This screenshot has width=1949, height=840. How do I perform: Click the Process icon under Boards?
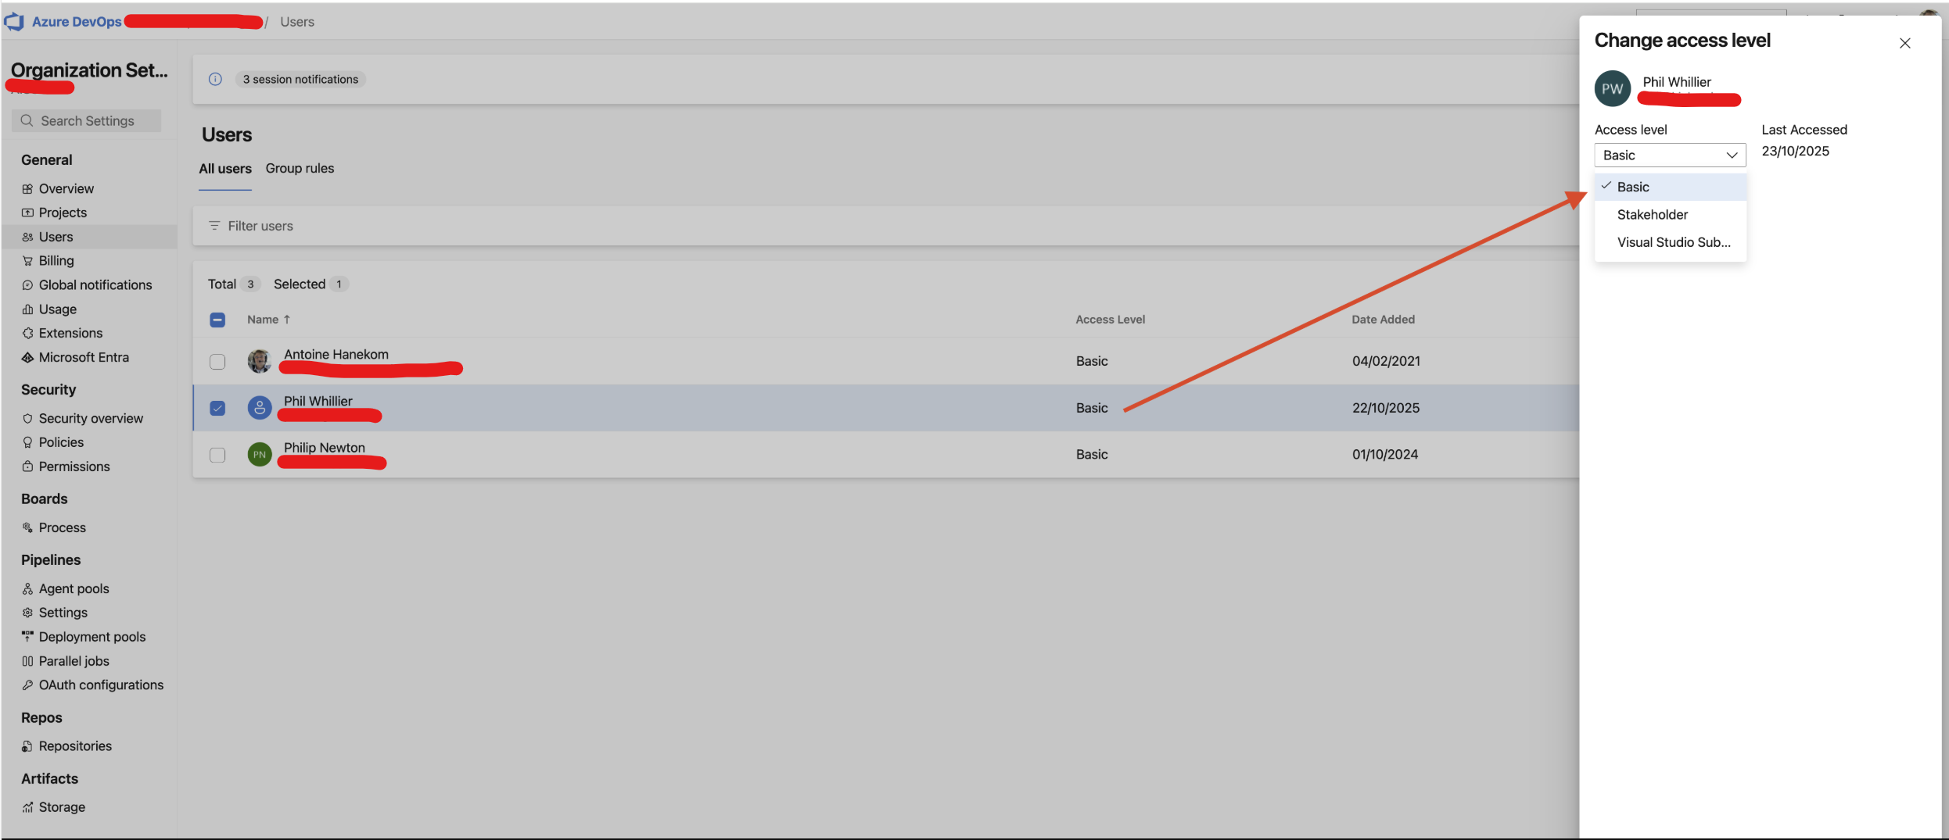tap(27, 527)
